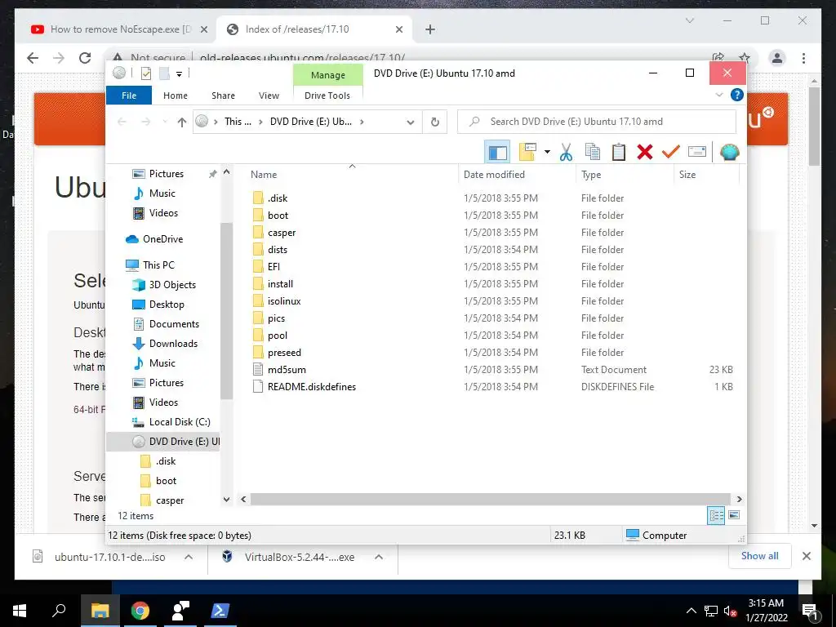Open the dropdown arrow beside New folder icon
Screen dimensions: 836x627
point(547,153)
